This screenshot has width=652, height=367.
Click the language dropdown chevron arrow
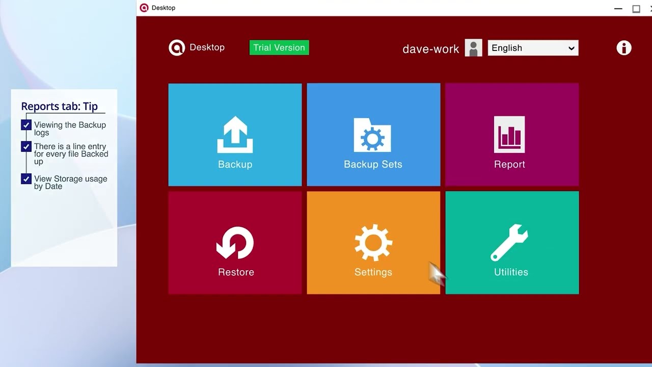pos(571,48)
